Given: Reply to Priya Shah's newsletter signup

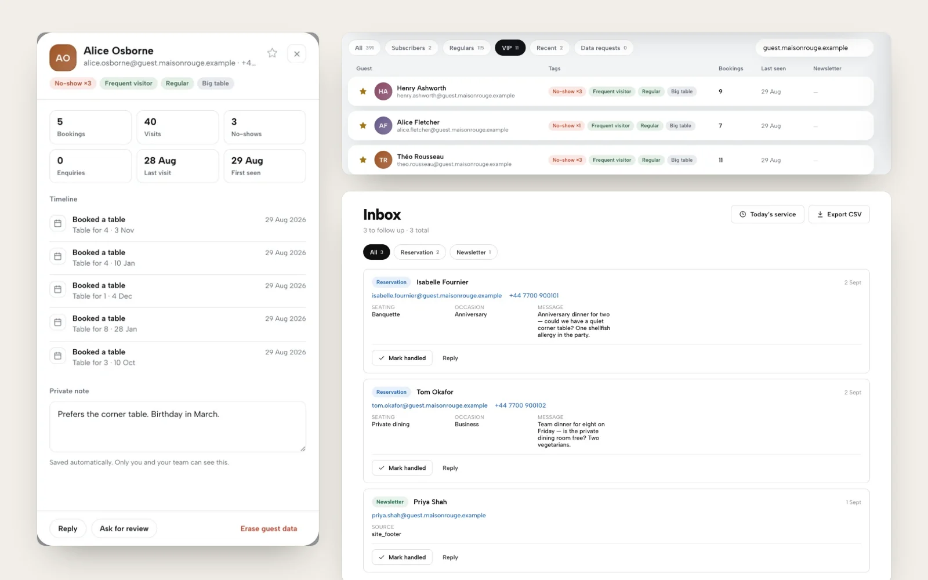Looking at the screenshot, I should coord(450,557).
